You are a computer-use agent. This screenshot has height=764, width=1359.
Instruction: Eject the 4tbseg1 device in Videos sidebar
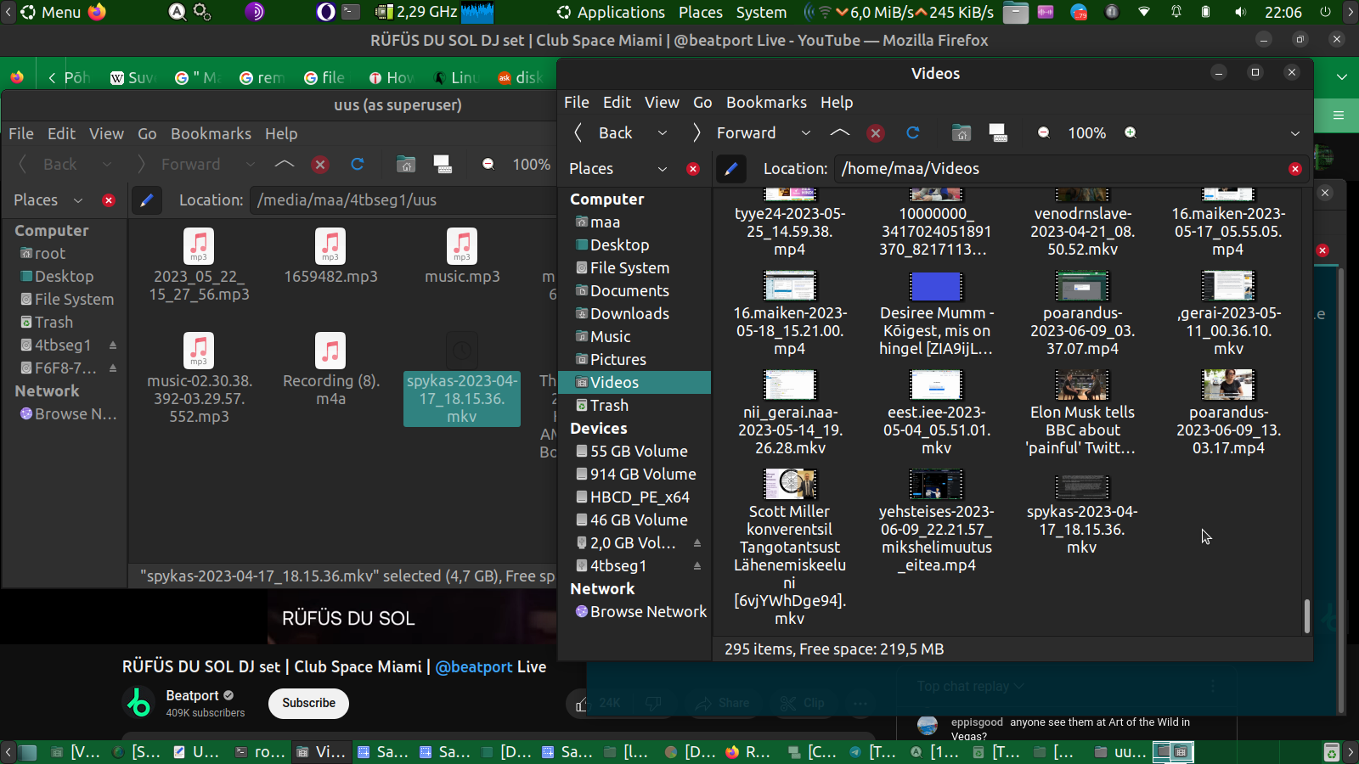[x=697, y=565]
